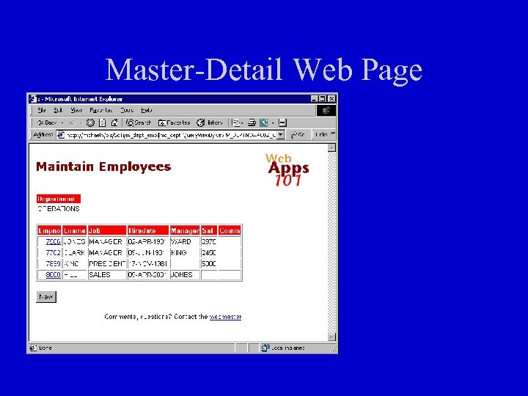Viewport: 528px width, 396px height.
Task: Click the Print toolbar icon
Action: (252, 122)
